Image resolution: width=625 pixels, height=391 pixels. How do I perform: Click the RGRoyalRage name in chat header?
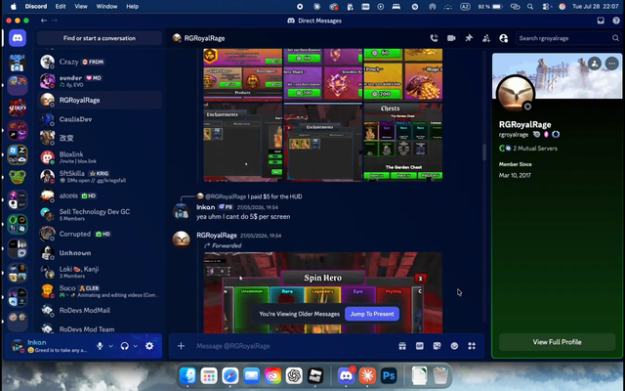click(x=204, y=38)
